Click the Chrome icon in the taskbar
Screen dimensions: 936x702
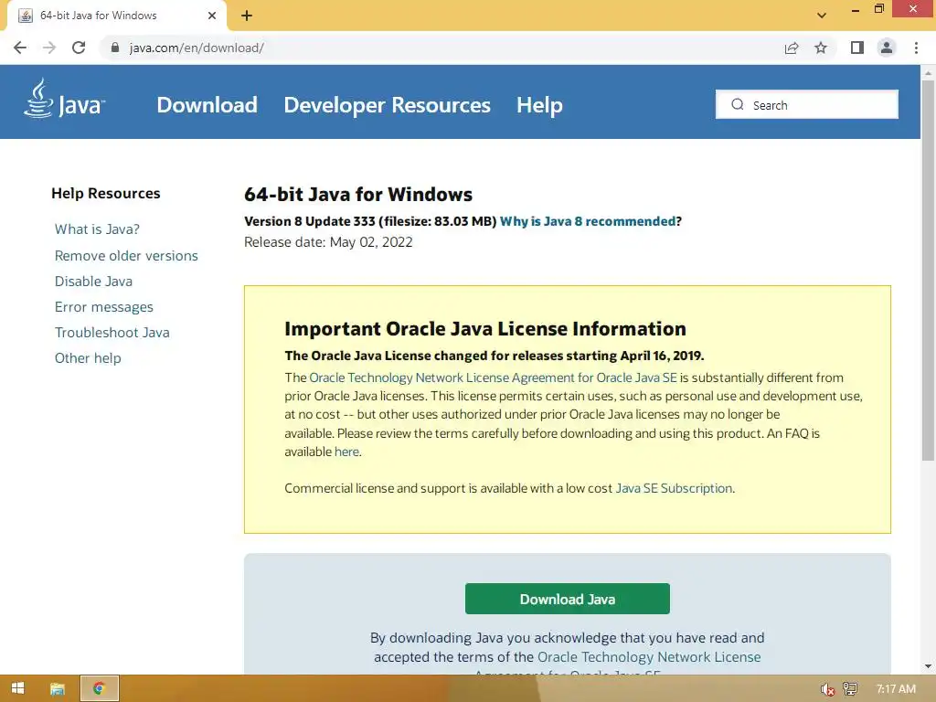tap(99, 688)
